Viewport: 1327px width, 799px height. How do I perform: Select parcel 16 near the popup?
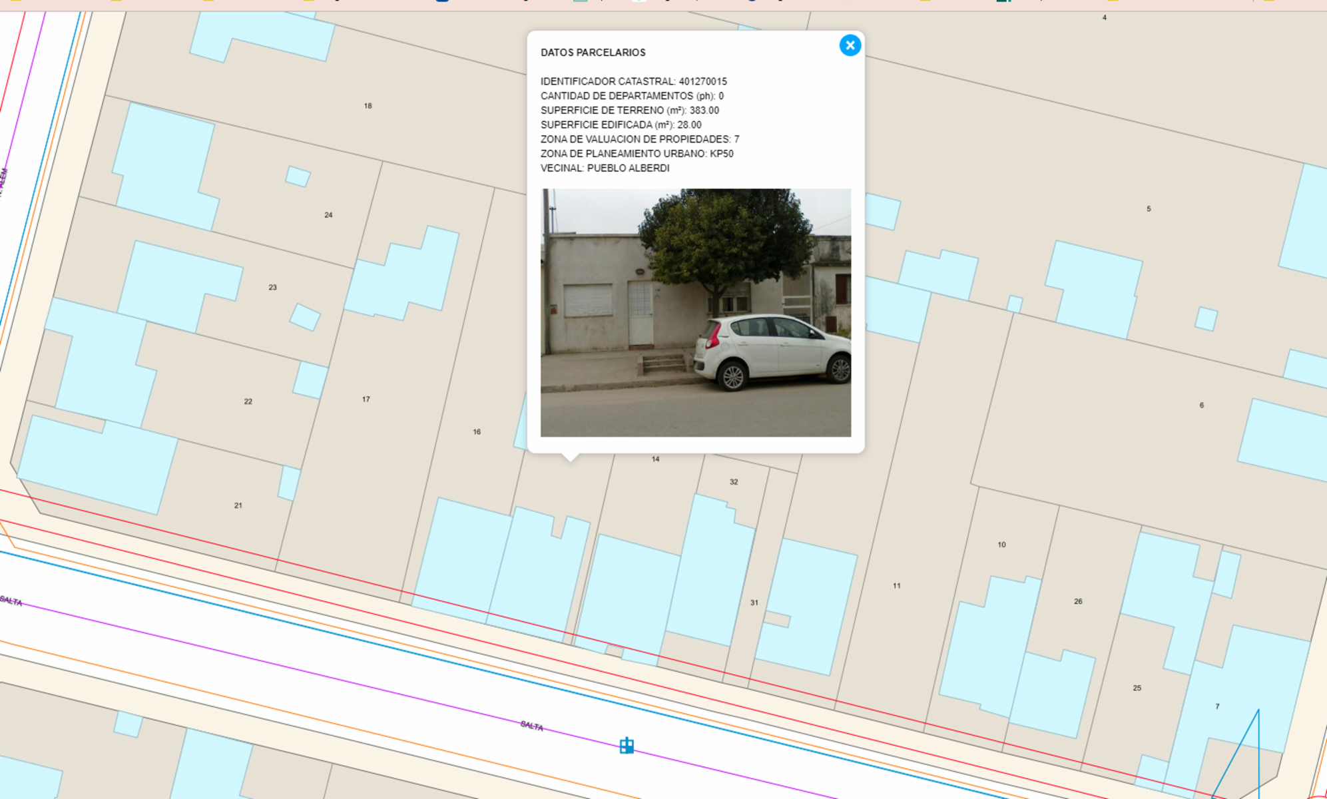(477, 432)
